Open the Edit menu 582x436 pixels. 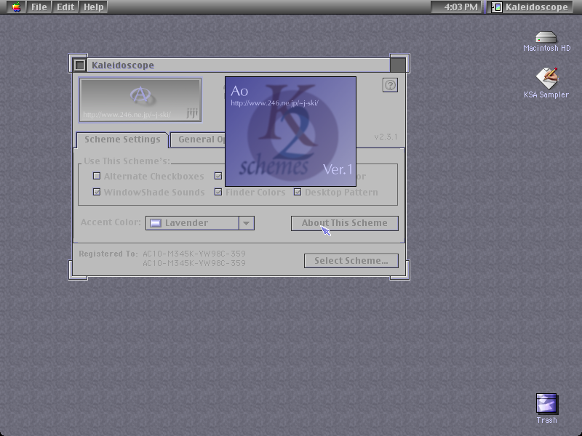[x=65, y=7]
